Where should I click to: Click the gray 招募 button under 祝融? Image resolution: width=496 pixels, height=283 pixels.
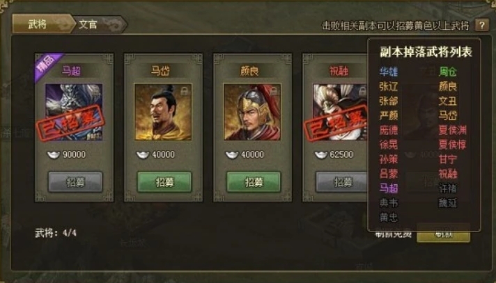[341, 182]
